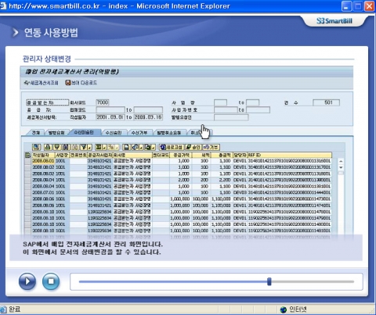Screen dimensions: 376x315
Task: Click the REF ID column header
Action: click(x=290, y=155)
